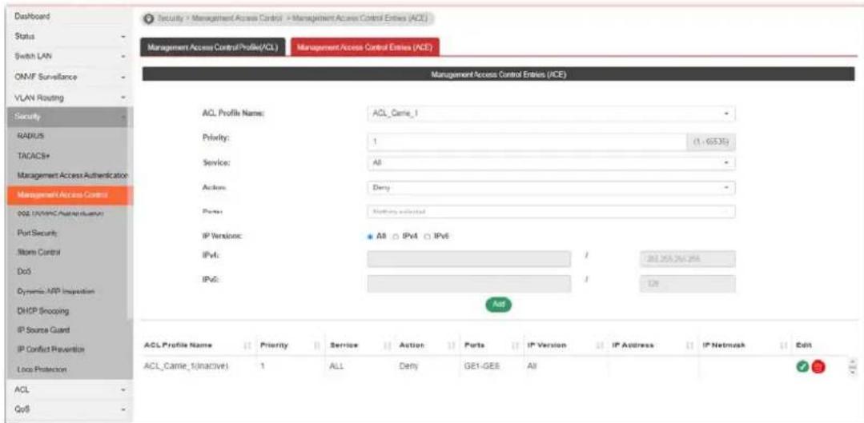Click into the Priority input field
864x423 pixels.
pos(526,142)
